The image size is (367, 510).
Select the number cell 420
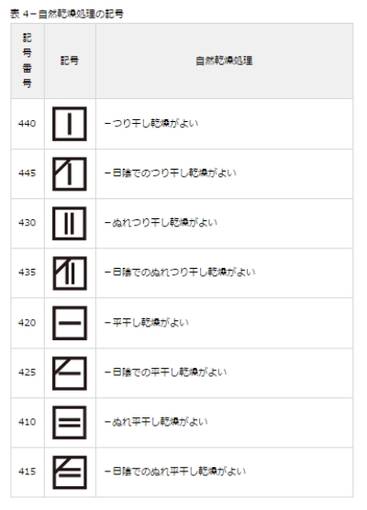pos(28,323)
